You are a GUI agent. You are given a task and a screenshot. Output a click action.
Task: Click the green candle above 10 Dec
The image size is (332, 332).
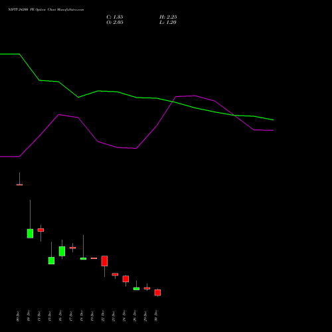pyautogui.click(x=30, y=234)
